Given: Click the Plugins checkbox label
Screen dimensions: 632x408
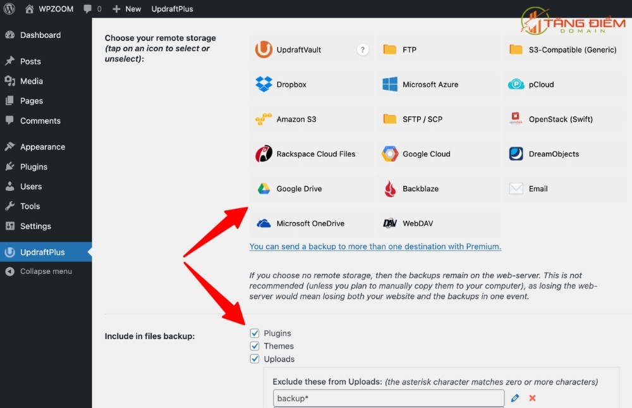Looking at the screenshot, I should [277, 333].
